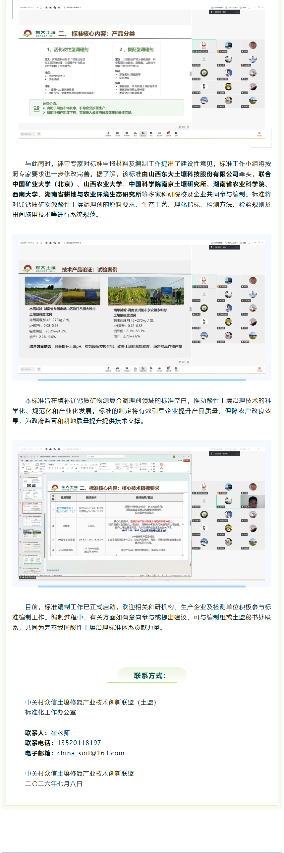Click the unmute microphone icon in first meeting toolbar
The height and width of the screenshot is (853, 284).
click(108, 133)
